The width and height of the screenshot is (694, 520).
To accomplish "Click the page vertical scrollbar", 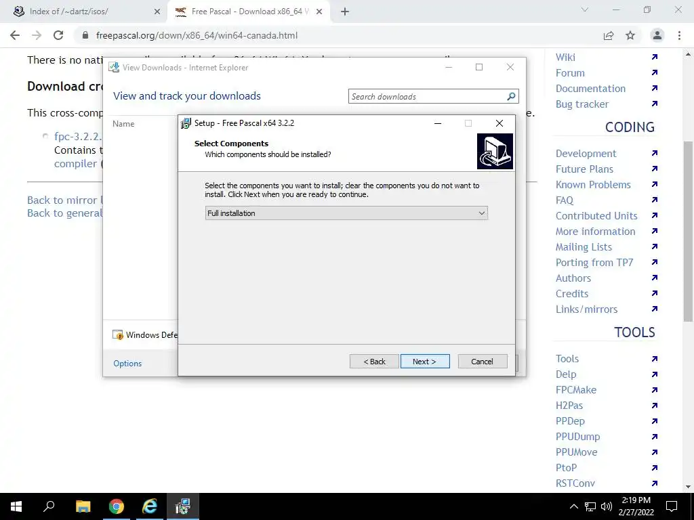I will click(688, 231).
